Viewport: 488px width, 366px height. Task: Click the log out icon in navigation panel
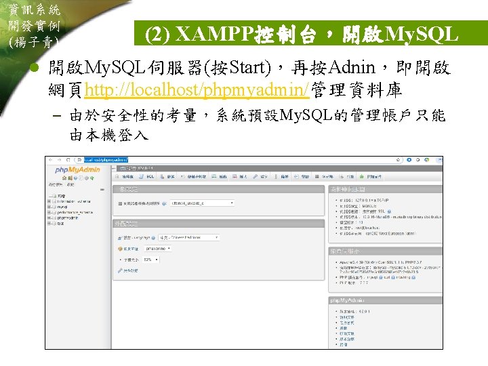(70, 178)
